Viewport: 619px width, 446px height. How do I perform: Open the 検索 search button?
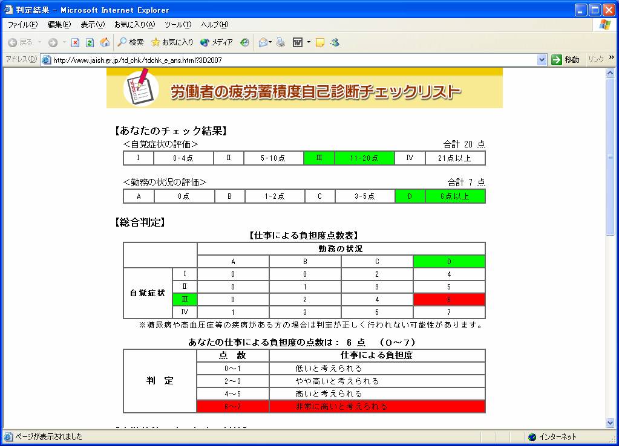[x=131, y=42]
